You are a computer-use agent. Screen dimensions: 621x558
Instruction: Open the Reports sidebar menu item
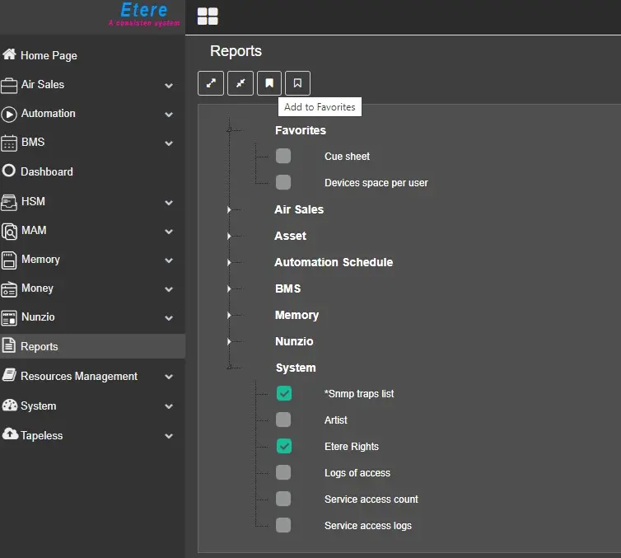[40, 346]
